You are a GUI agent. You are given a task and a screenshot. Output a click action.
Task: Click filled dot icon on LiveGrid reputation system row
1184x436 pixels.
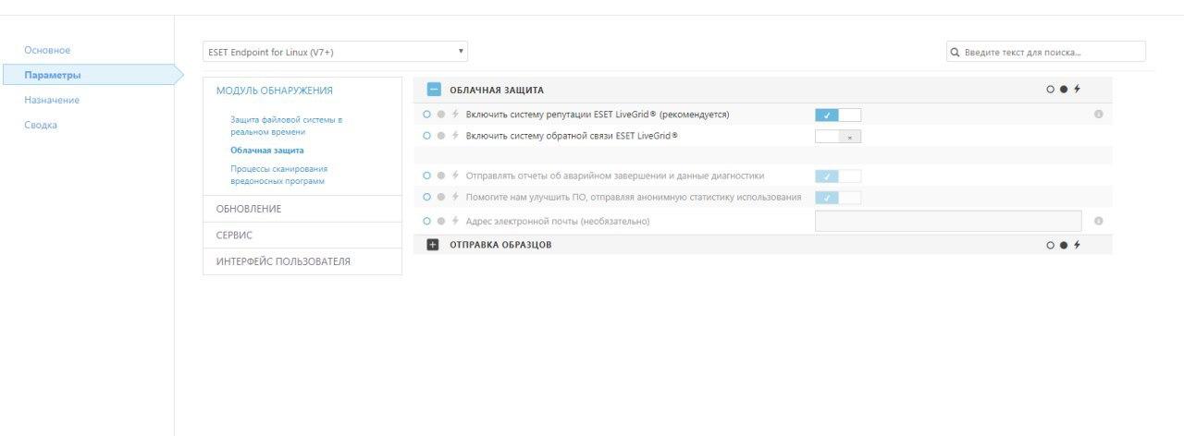(441, 115)
